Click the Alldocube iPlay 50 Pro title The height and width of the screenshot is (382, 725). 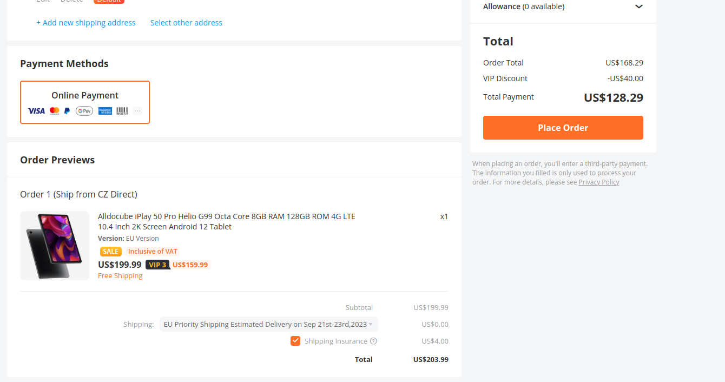(227, 221)
